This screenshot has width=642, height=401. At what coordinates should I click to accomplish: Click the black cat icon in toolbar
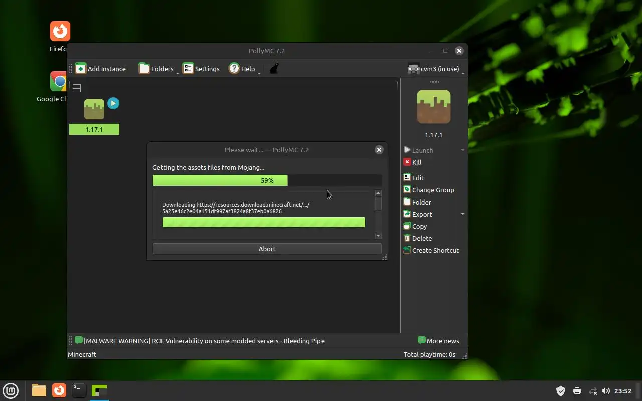(x=274, y=69)
